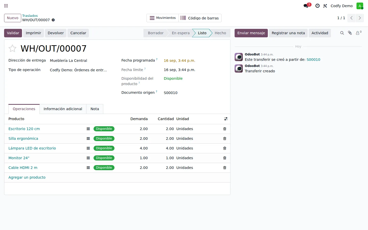
Task: Go to the next record arrow
Action: pos(360,18)
